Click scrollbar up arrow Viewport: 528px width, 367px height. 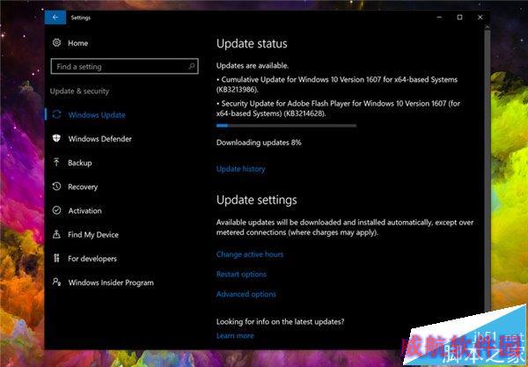[487, 27]
